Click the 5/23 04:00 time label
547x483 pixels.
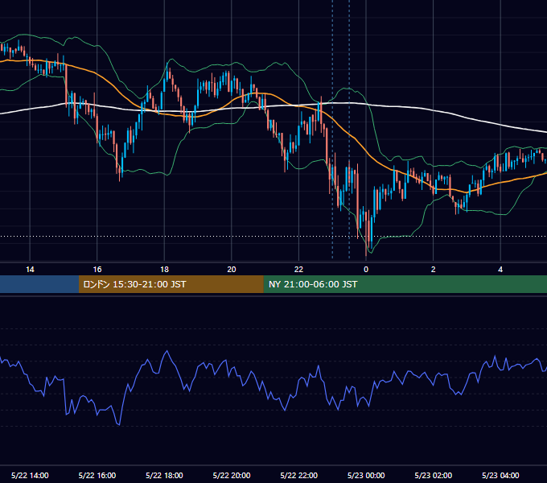pyautogui.click(x=500, y=475)
